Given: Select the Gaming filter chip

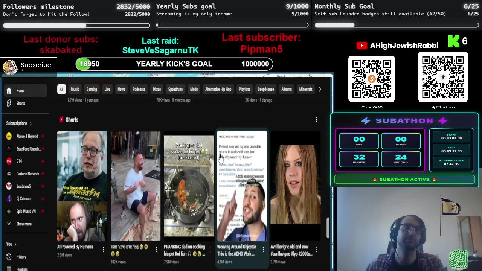Looking at the screenshot, I should 92,90.
